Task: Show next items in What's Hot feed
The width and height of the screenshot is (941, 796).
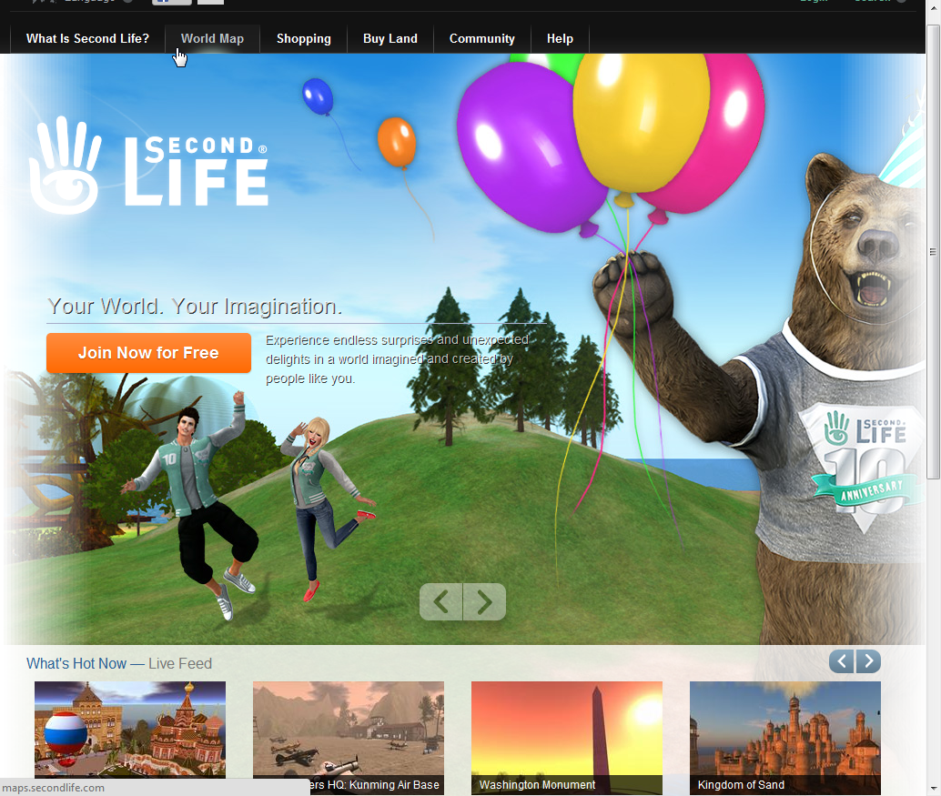Action: [x=868, y=661]
